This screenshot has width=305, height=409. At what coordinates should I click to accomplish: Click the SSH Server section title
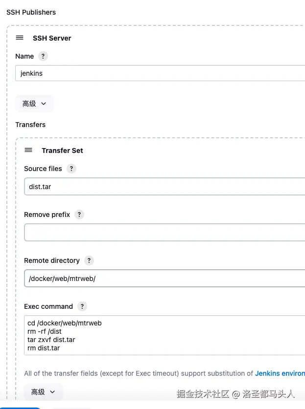[52, 38]
